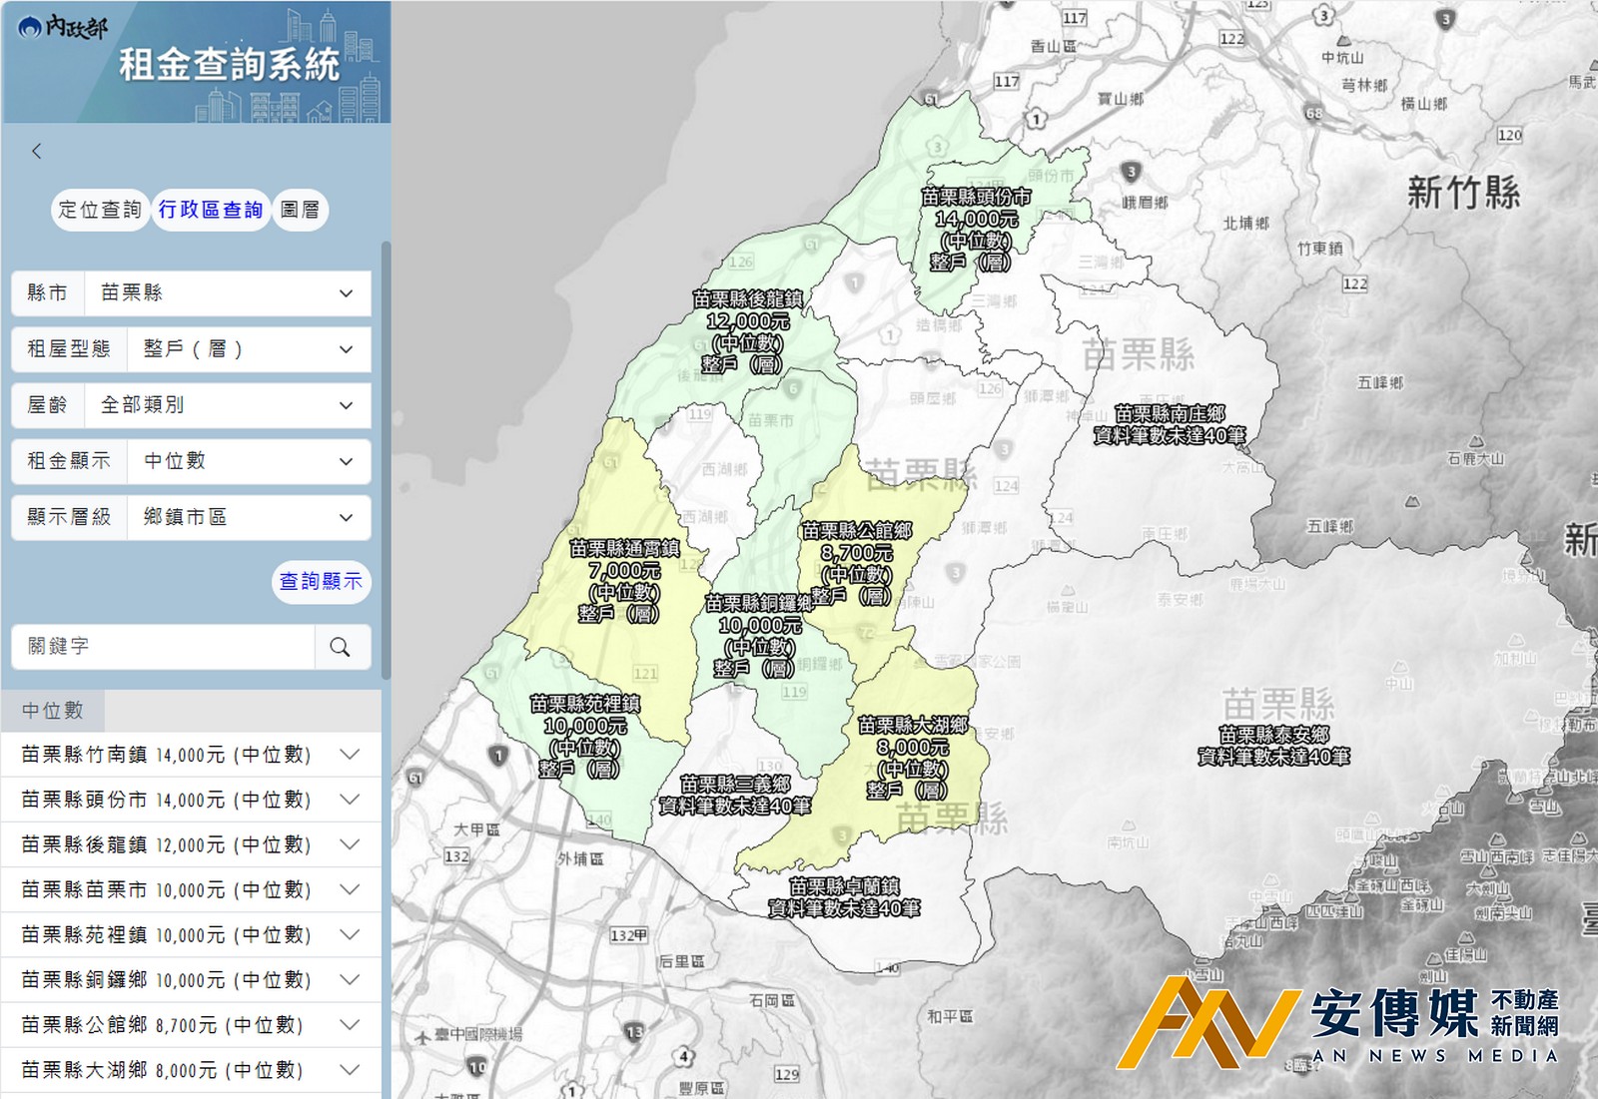Focus the 關鍵字 search field
Image resolution: width=1598 pixels, height=1099 pixels.
[x=165, y=647]
